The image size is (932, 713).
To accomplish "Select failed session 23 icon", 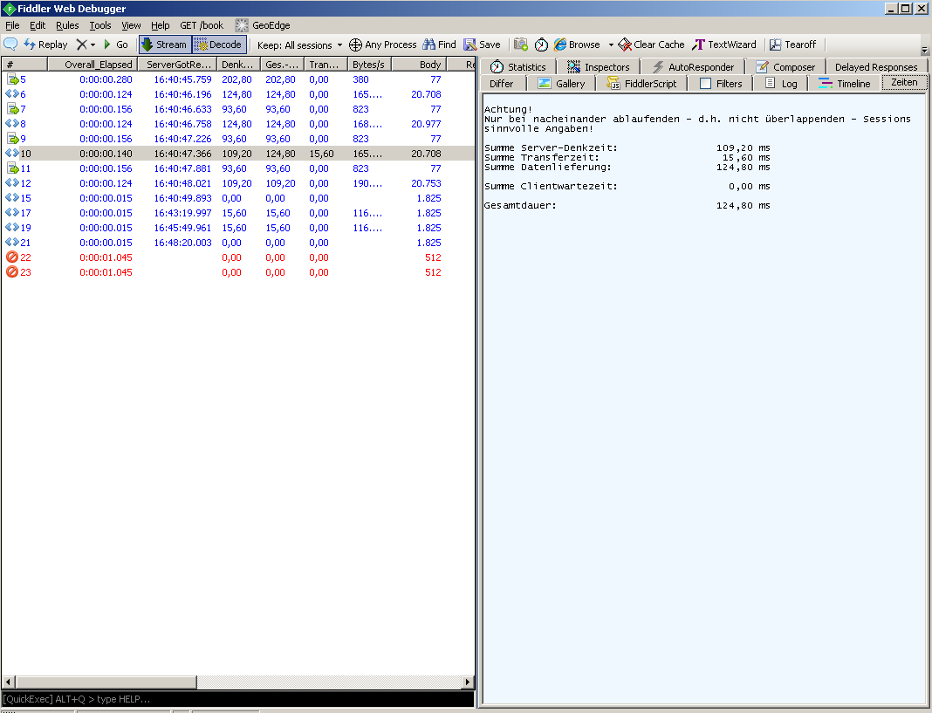I will coord(12,272).
